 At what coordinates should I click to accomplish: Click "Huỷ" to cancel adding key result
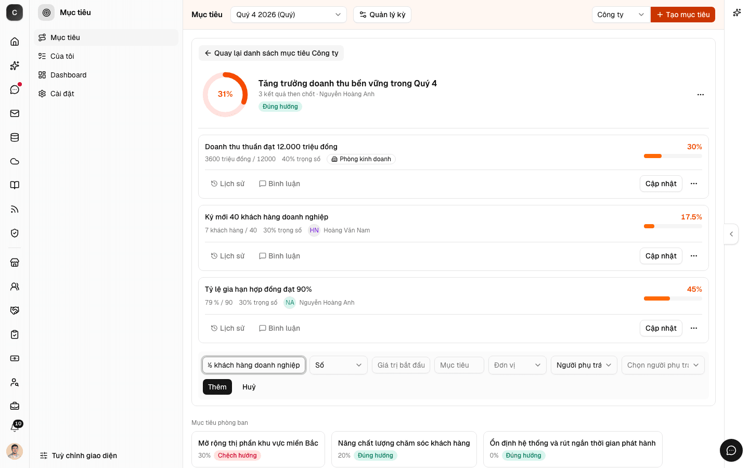[x=249, y=387]
